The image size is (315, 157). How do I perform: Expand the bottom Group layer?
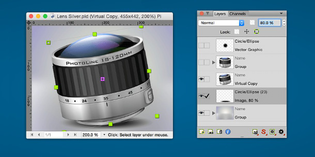point(213,113)
